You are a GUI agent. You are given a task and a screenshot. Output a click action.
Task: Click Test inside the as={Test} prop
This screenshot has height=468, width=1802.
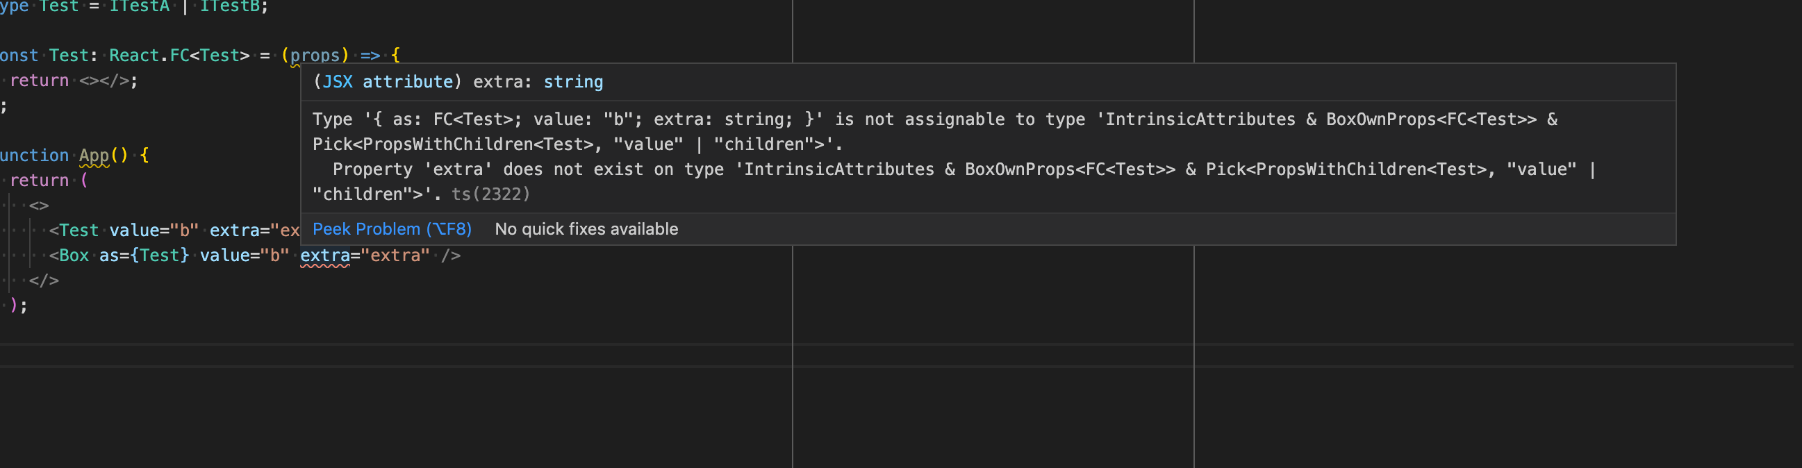coord(164,256)
